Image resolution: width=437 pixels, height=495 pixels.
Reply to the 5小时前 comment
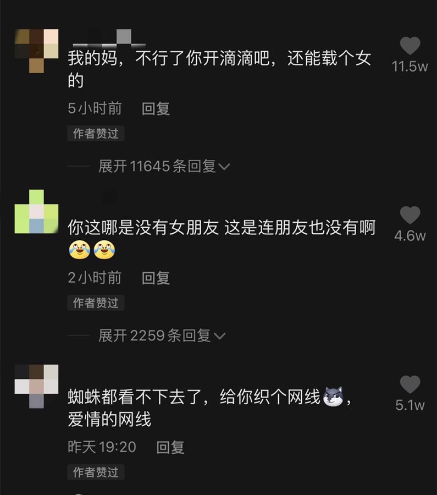pos(156,108)
